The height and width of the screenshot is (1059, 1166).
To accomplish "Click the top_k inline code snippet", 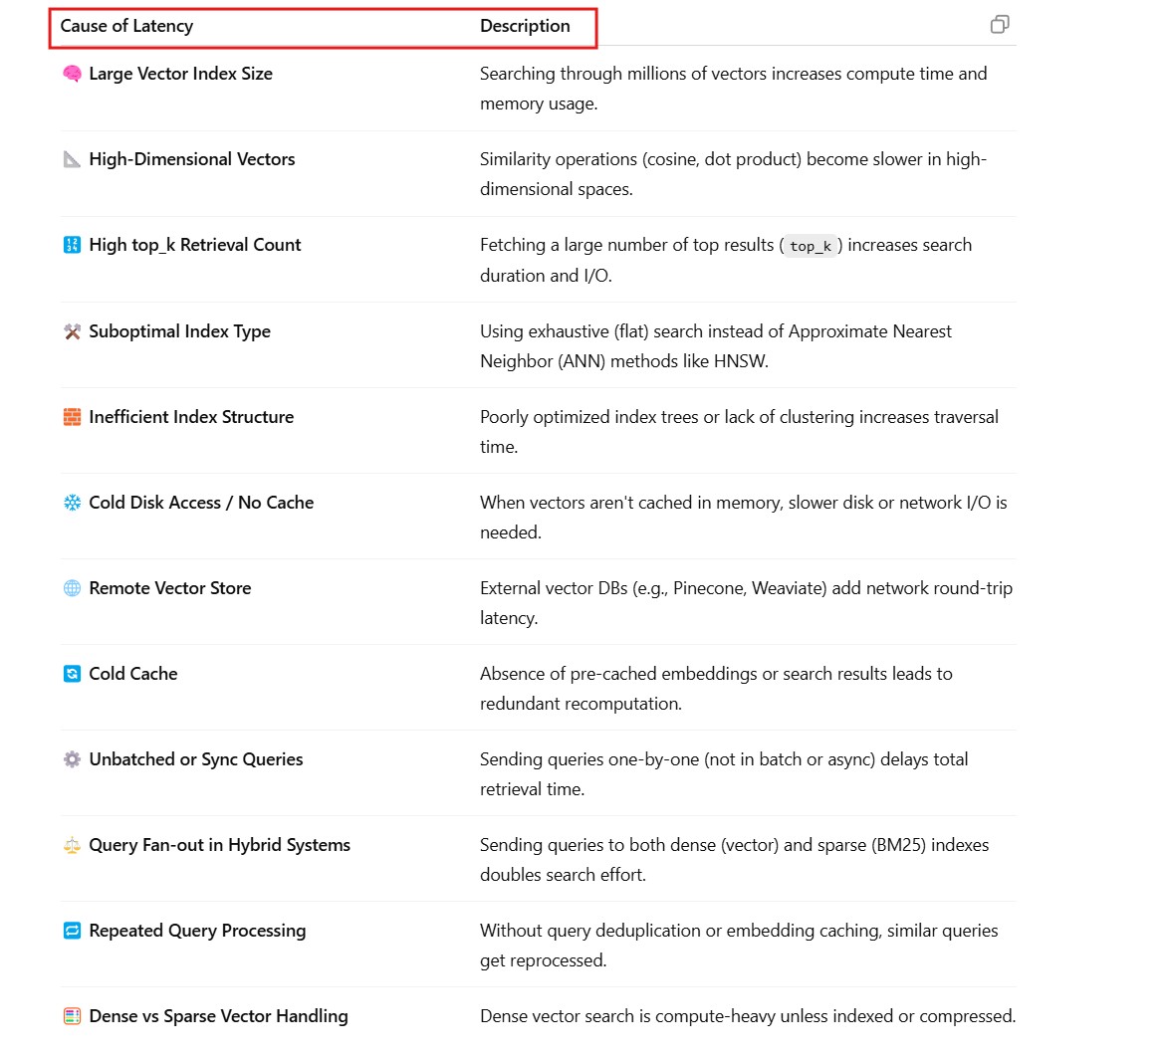I will [810, 246].
